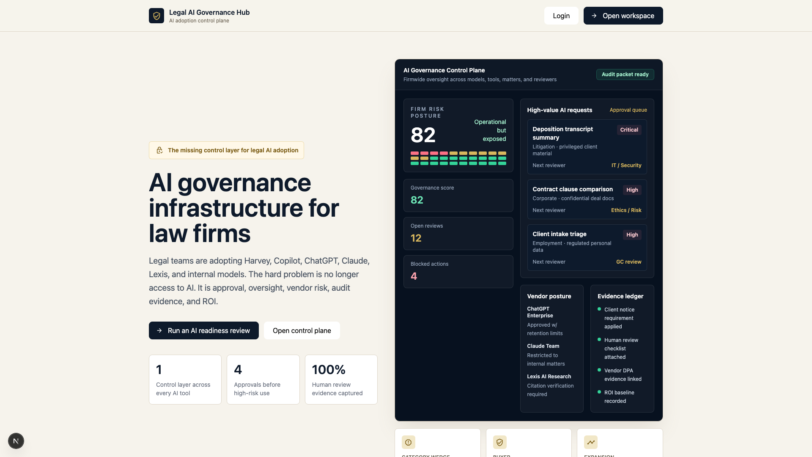Screen dimensions: 812x457
Task: Click the IT / Security reviewer label
Action: [x=626, y=165]
